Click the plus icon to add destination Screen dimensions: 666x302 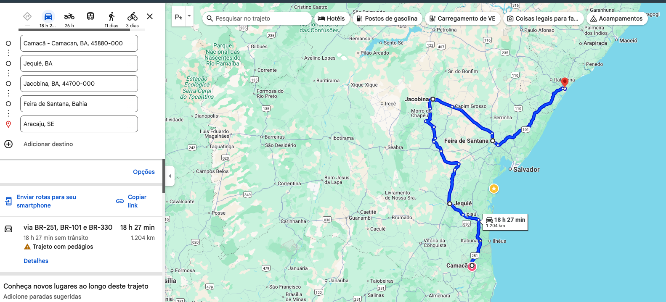coord(8,144)
